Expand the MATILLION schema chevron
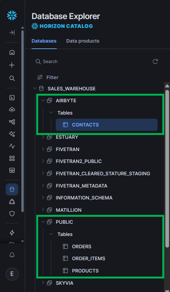The image size is (170, 292). click(x=43, y=210)
